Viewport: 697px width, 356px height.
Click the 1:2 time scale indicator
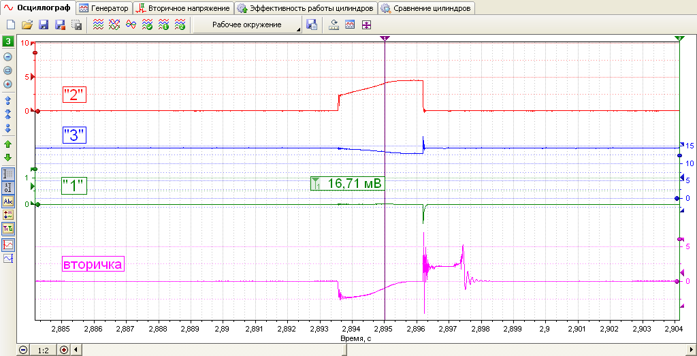coord(43,351)
